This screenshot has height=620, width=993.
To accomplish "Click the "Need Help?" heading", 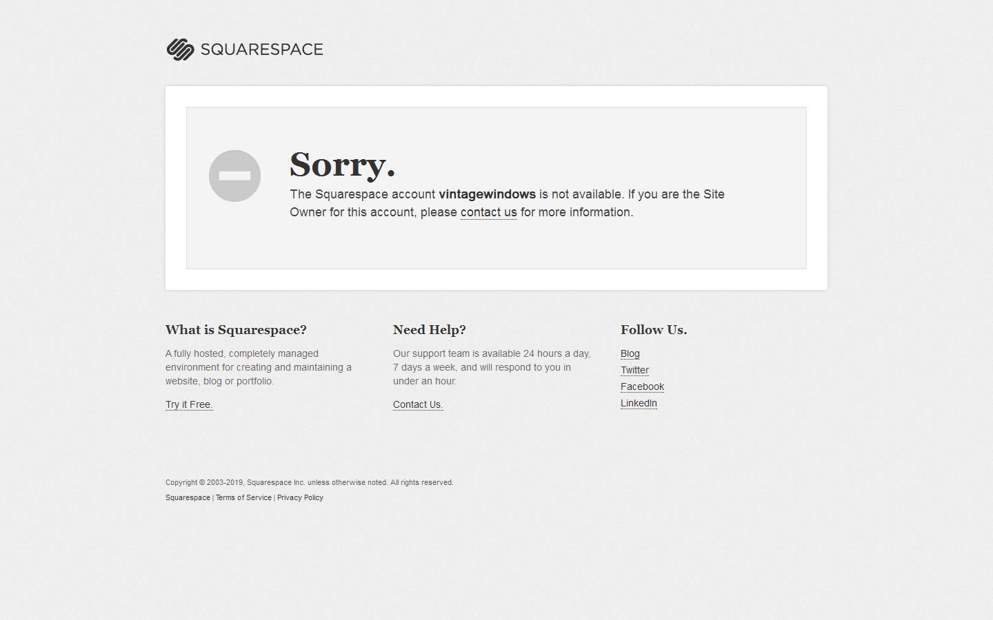I will pos(429,330).
